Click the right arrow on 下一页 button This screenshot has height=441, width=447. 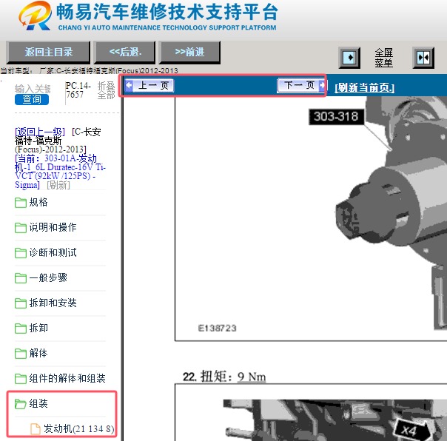[322, 85]
